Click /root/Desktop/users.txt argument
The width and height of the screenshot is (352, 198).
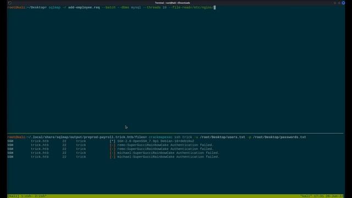(x=222, y=137)
